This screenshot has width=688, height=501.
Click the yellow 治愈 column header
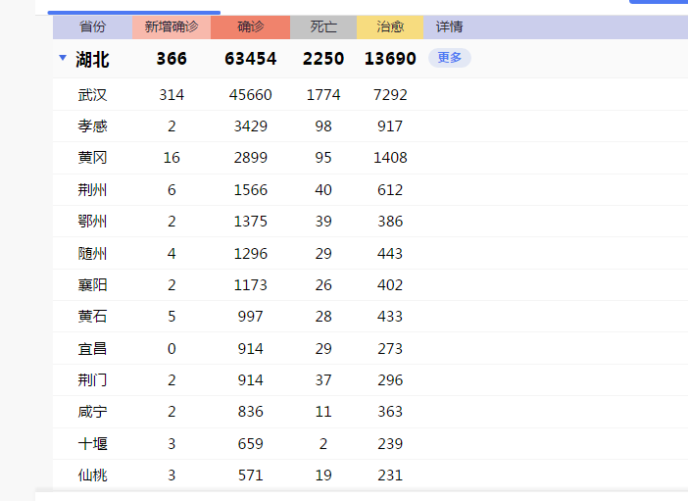pyautogui.click(x=389, y=26)
